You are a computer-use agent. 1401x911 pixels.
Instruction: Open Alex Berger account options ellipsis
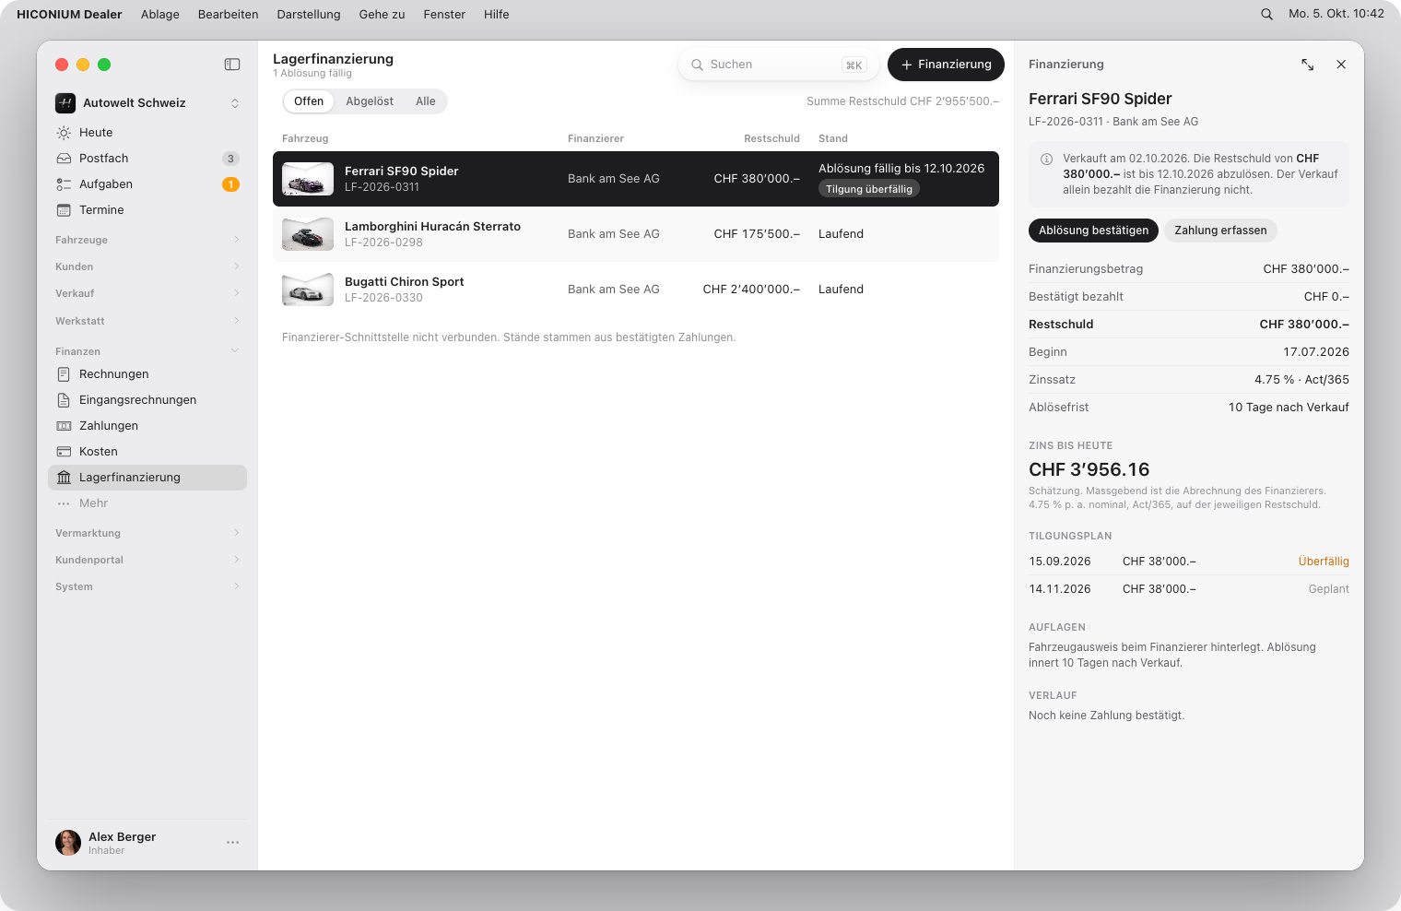233,843
